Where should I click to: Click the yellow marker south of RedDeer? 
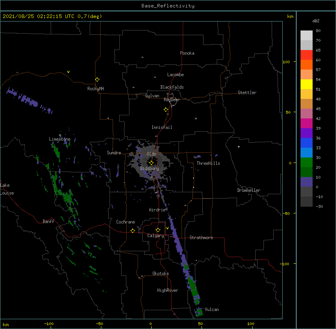tap(166, 109)
